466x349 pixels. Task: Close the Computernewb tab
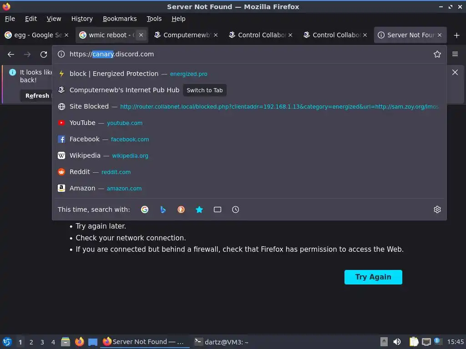point(216,35)
